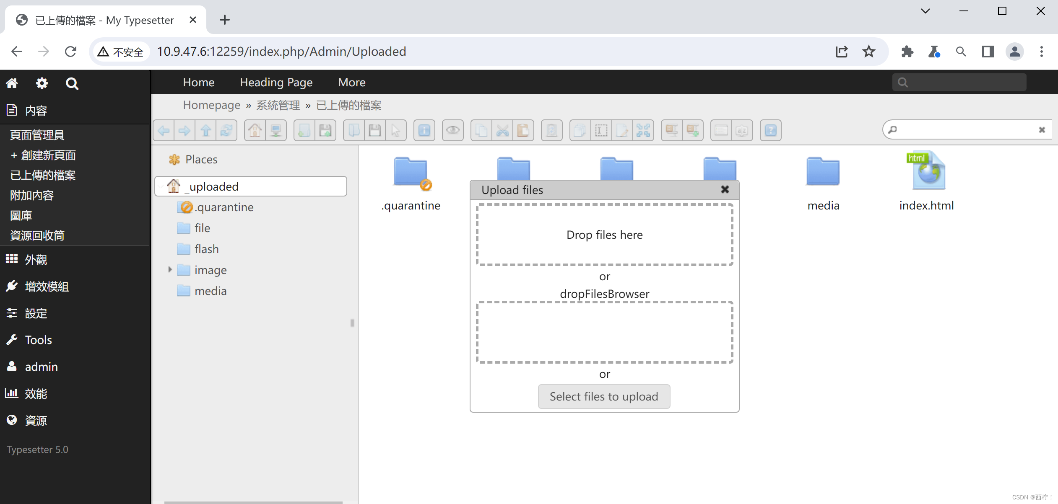Click the Copy icon

481,131
